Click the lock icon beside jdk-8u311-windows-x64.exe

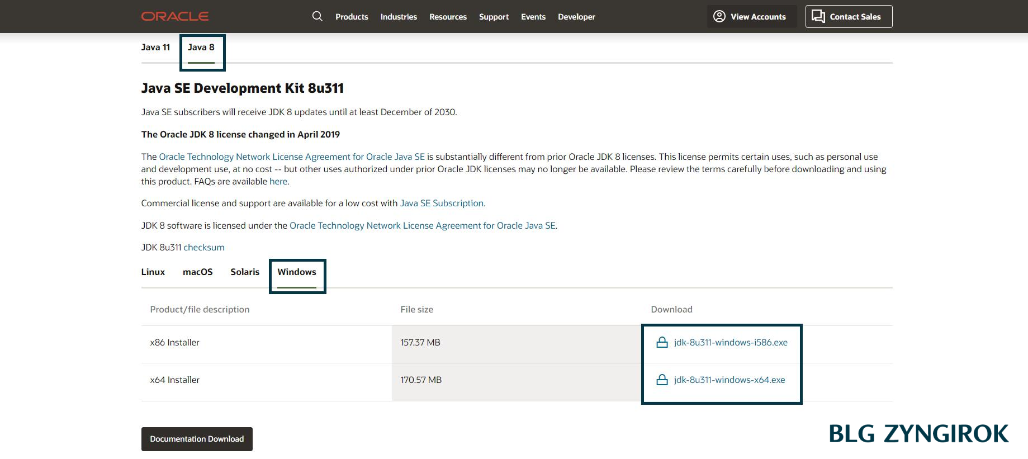(x=662, y=380)
